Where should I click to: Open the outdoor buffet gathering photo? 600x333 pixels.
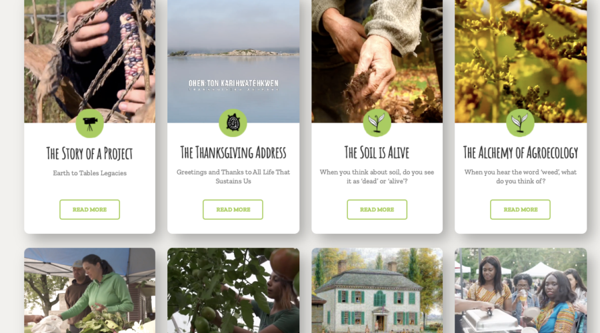click(521, 290)
